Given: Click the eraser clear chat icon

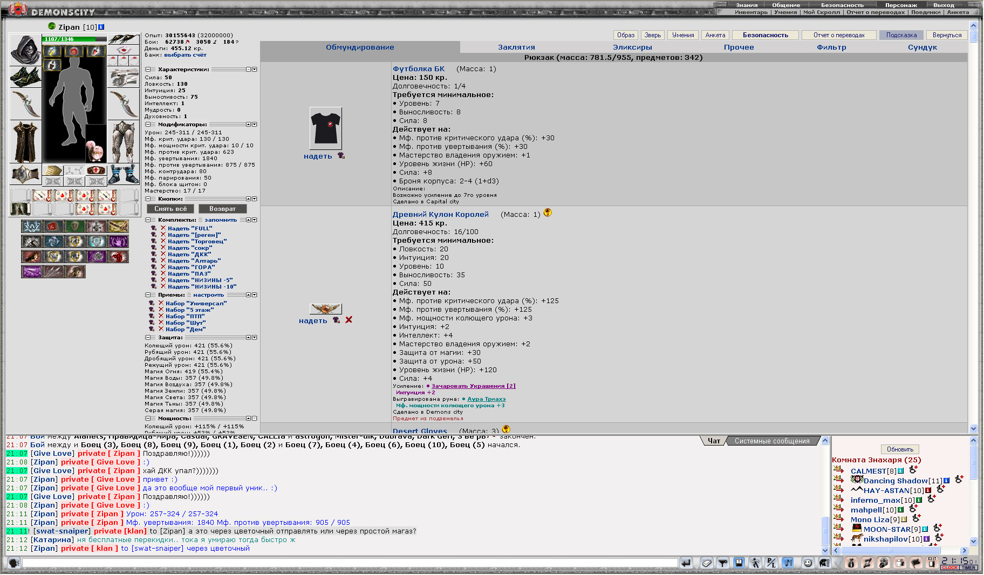Looking at the screenshot, I should (707, 563).
